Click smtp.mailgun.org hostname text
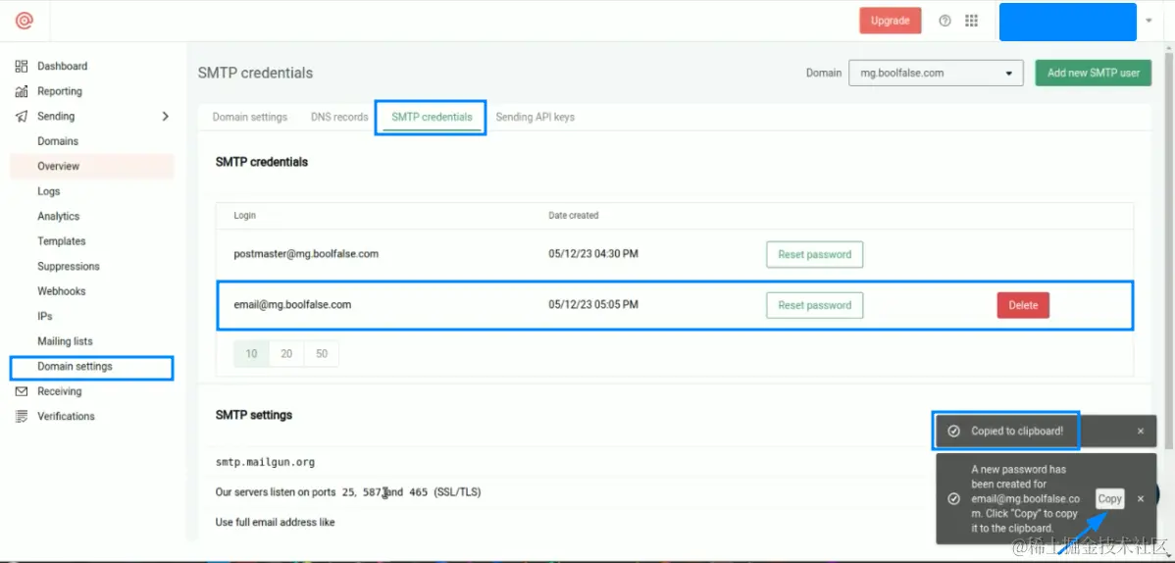The image size is (1175, 563). pos(265,463)
